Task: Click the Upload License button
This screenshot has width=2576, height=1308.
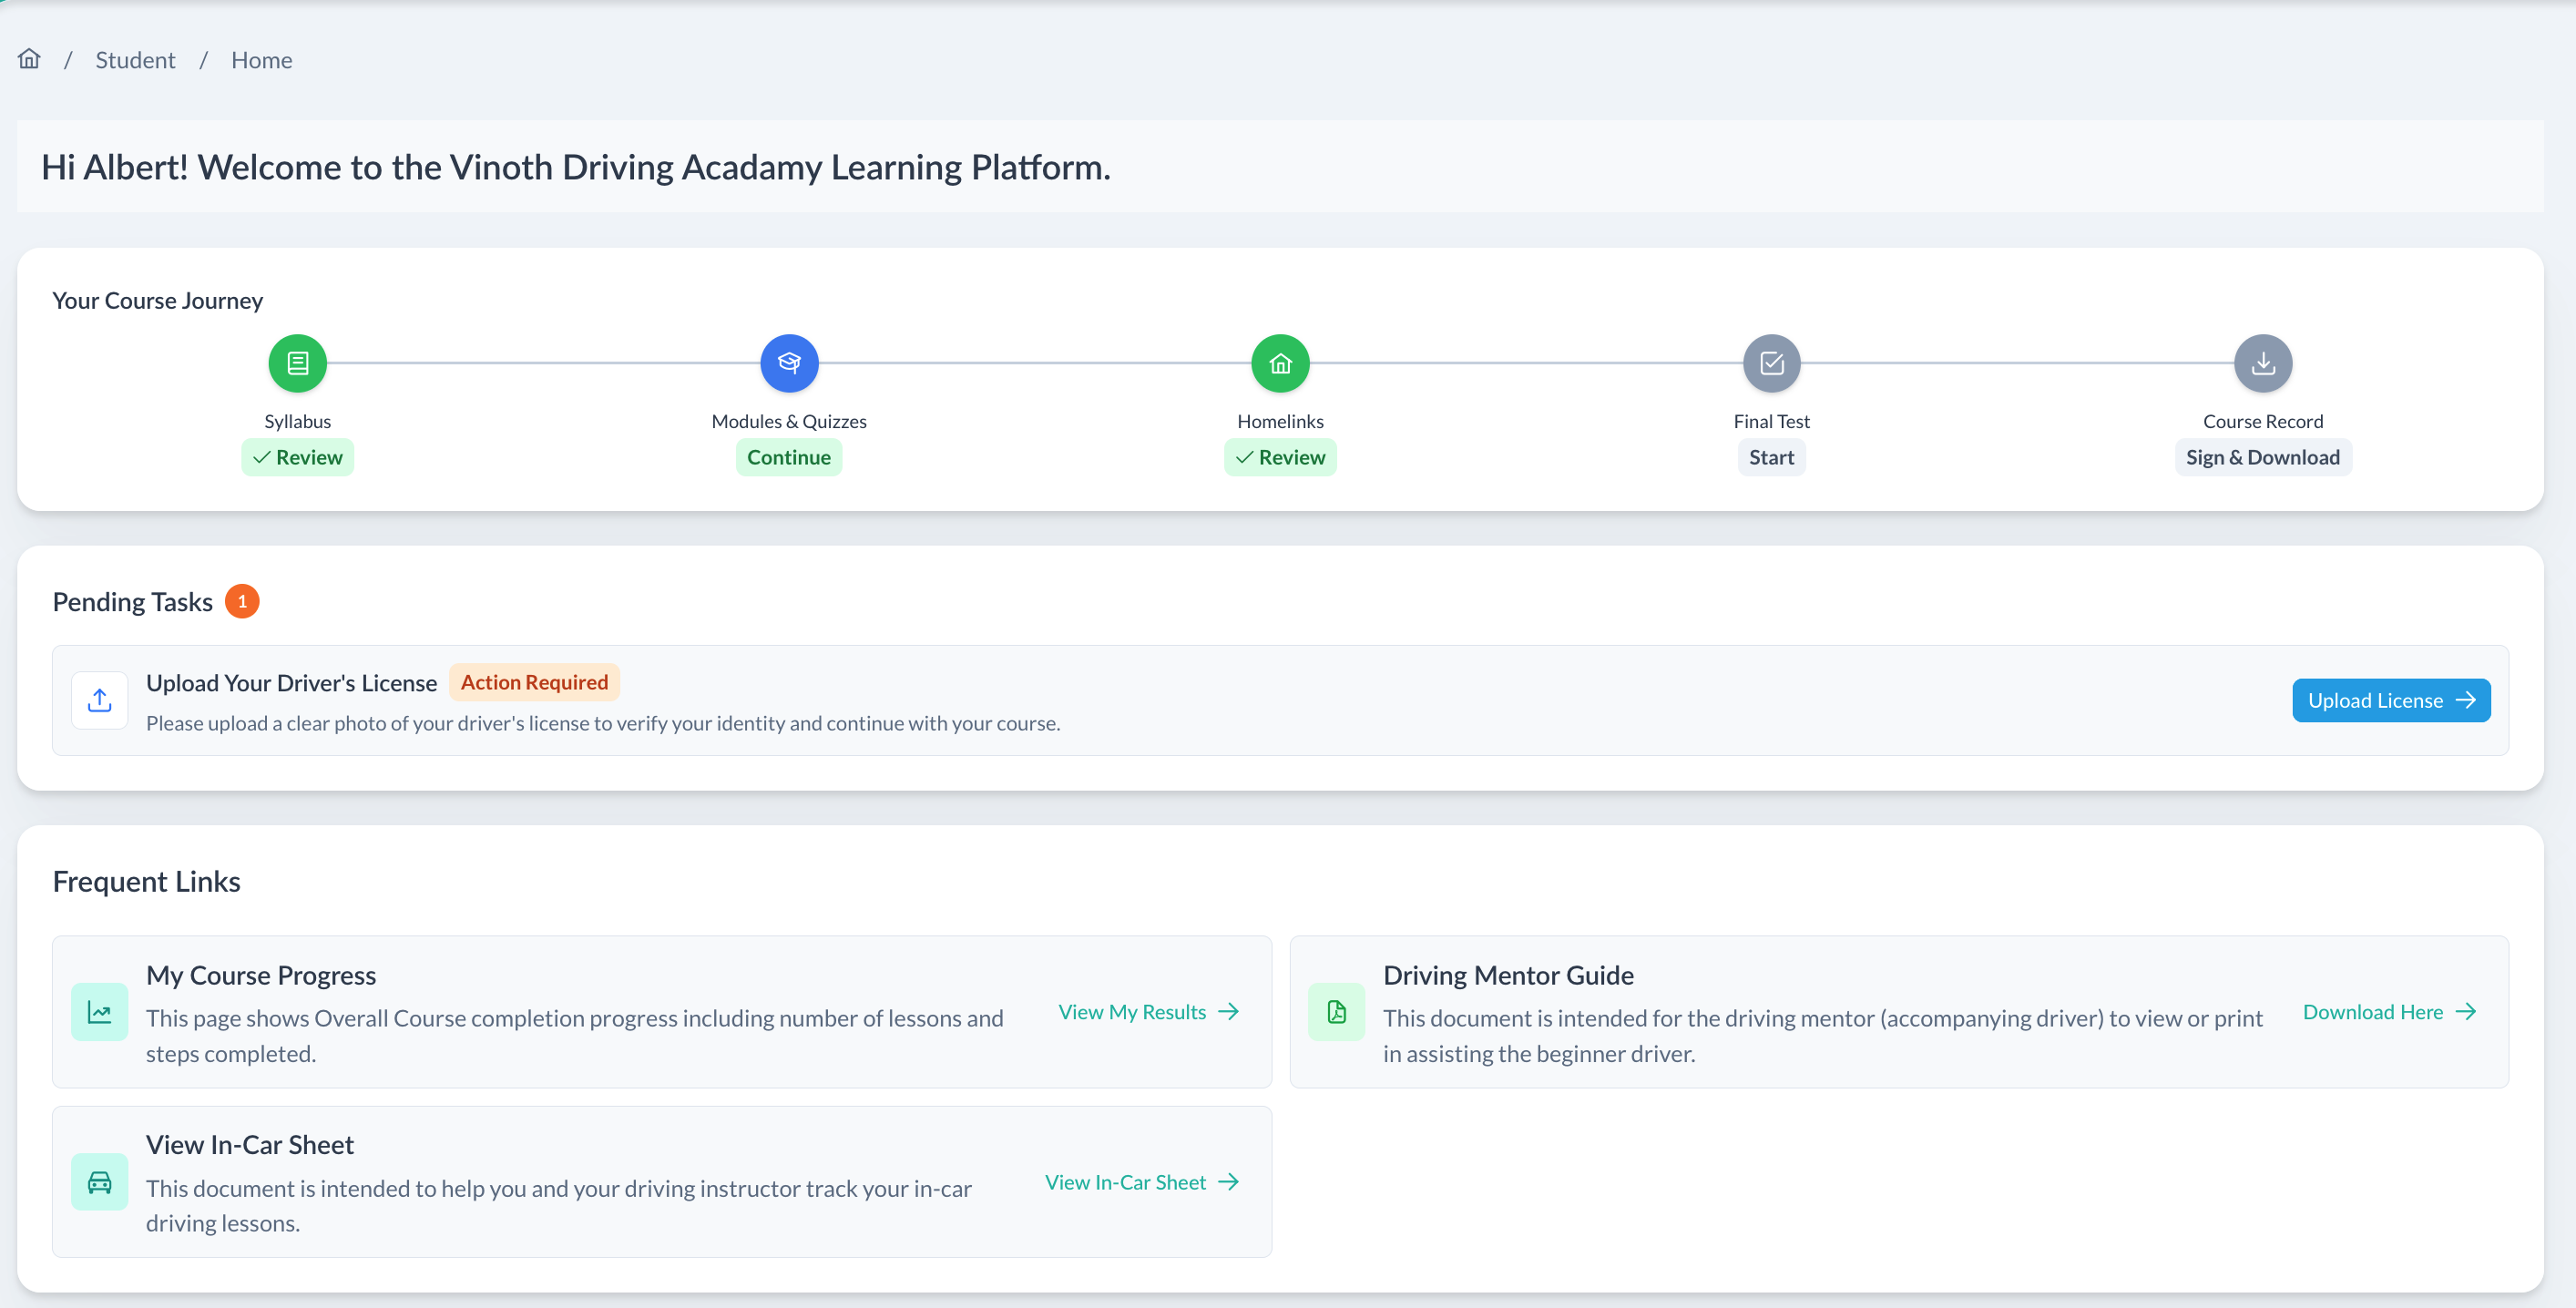Action: (2390, 700)
